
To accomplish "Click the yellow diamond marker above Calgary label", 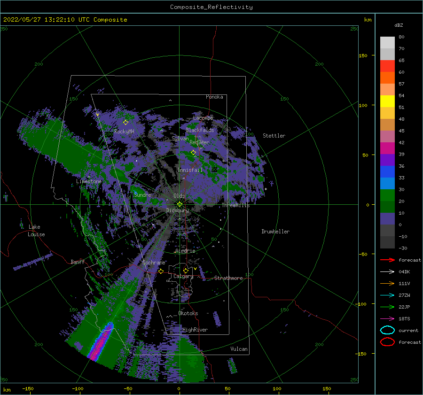I will [x=186, y=271].
